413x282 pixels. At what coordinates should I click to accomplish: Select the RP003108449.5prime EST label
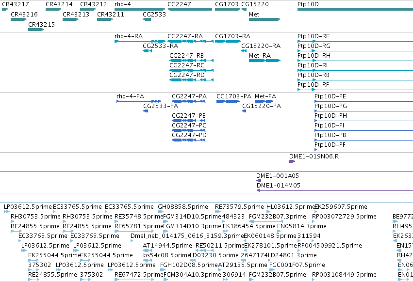pos(344,275)
